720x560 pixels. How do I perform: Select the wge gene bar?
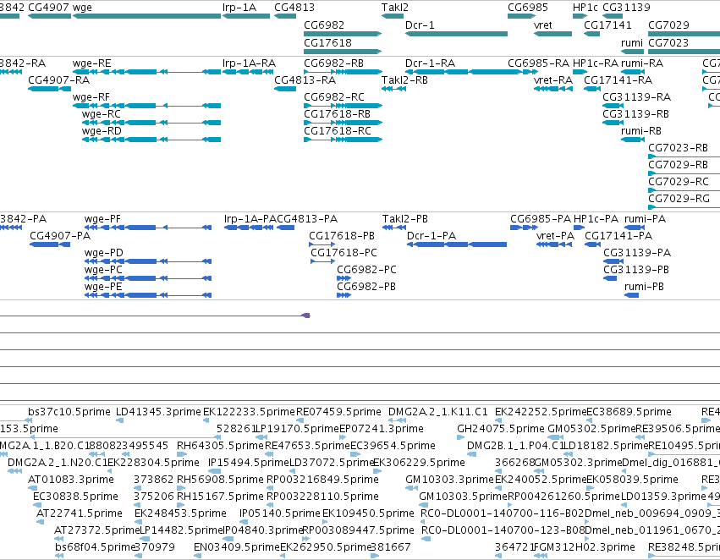click(x=147, y=16)
